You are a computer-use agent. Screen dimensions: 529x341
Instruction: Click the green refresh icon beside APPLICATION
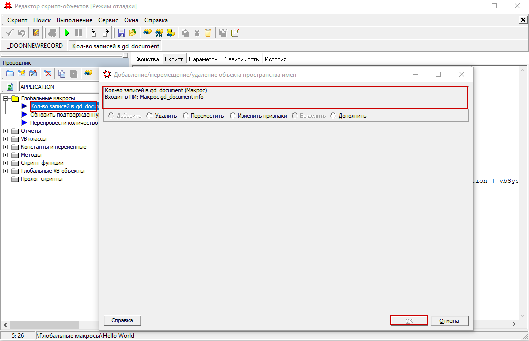click(10, 87)
